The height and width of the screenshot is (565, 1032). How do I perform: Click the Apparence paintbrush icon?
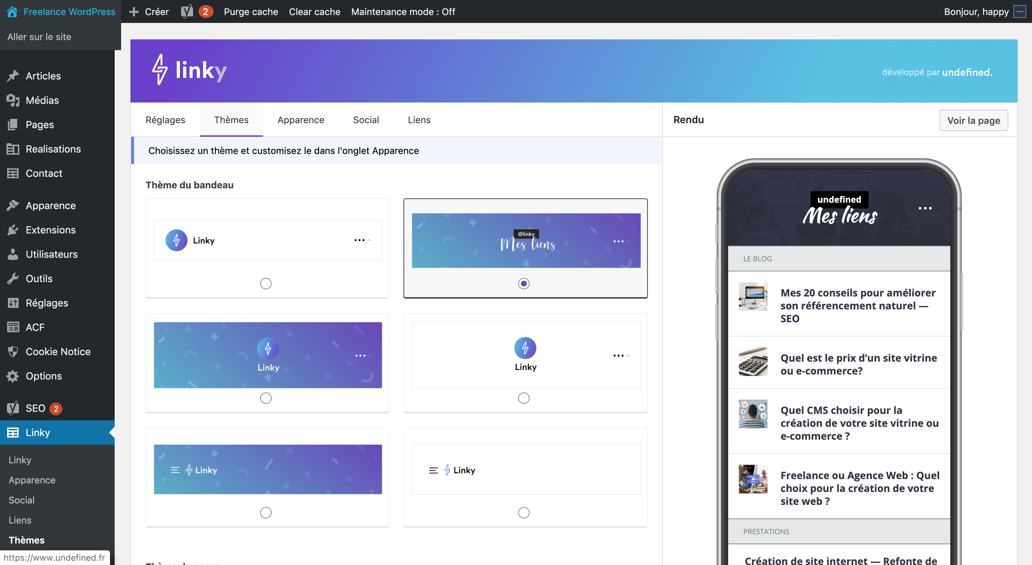pyautogui.click(x=13, y=206)
